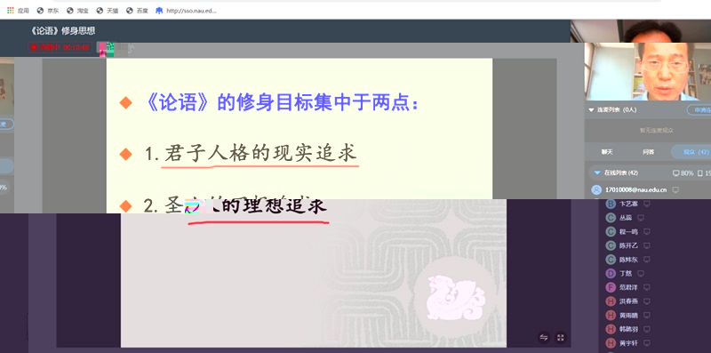
Task: Click monitor icon beside 17010008@nau.edu.cn
Action: (675, 189)
